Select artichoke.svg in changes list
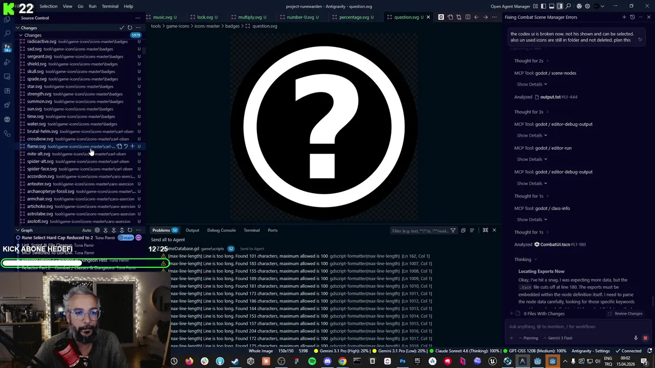Screen dimensions: 655x368 80,206
